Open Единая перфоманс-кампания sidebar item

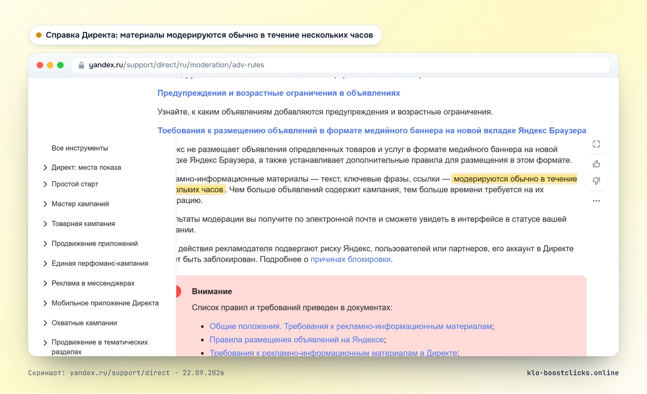(100, 263)
